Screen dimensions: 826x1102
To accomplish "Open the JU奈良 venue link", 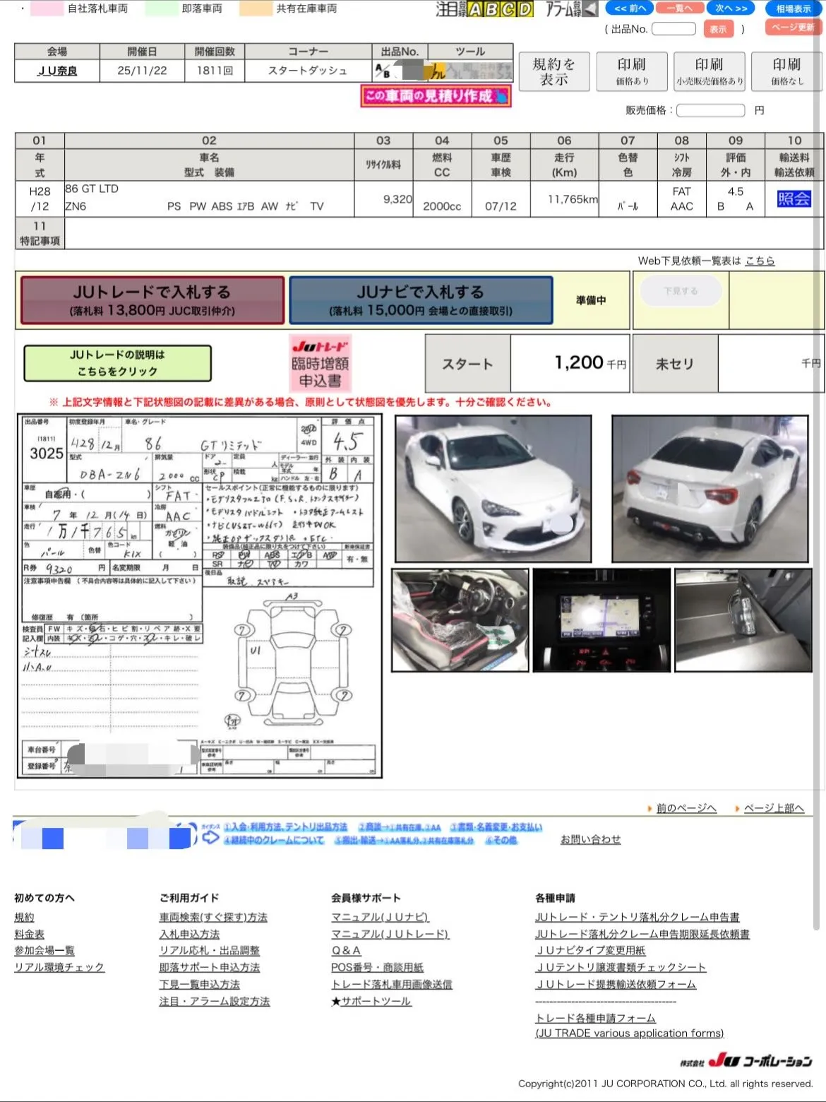I will coord(57,71).
